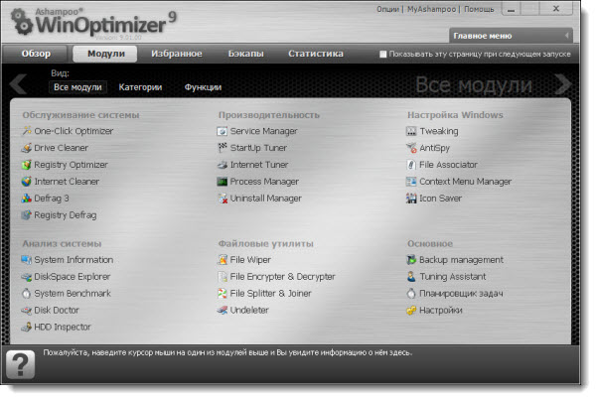
Task: Click the Tuning Assistant person icon
Action: point(411,277)
